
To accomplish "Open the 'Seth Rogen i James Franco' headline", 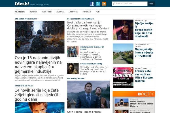I will (x=84, y=112).
